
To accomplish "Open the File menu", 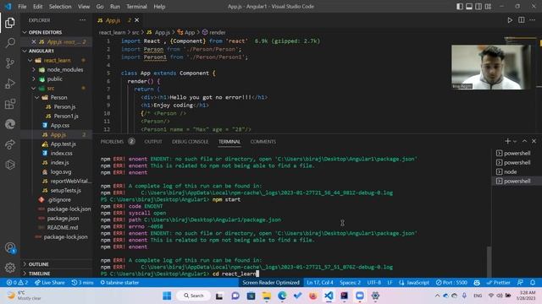I will pos(22,7).
